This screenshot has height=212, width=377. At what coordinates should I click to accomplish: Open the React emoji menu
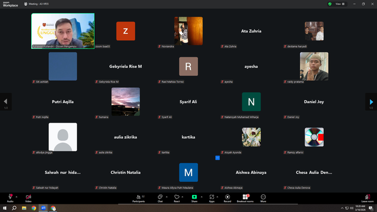(x=177, y=198)
